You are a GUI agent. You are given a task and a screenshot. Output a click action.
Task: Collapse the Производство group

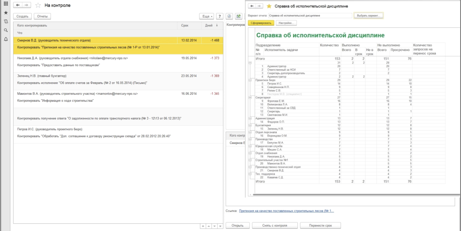pyautogui.click(x=250, y=139)
